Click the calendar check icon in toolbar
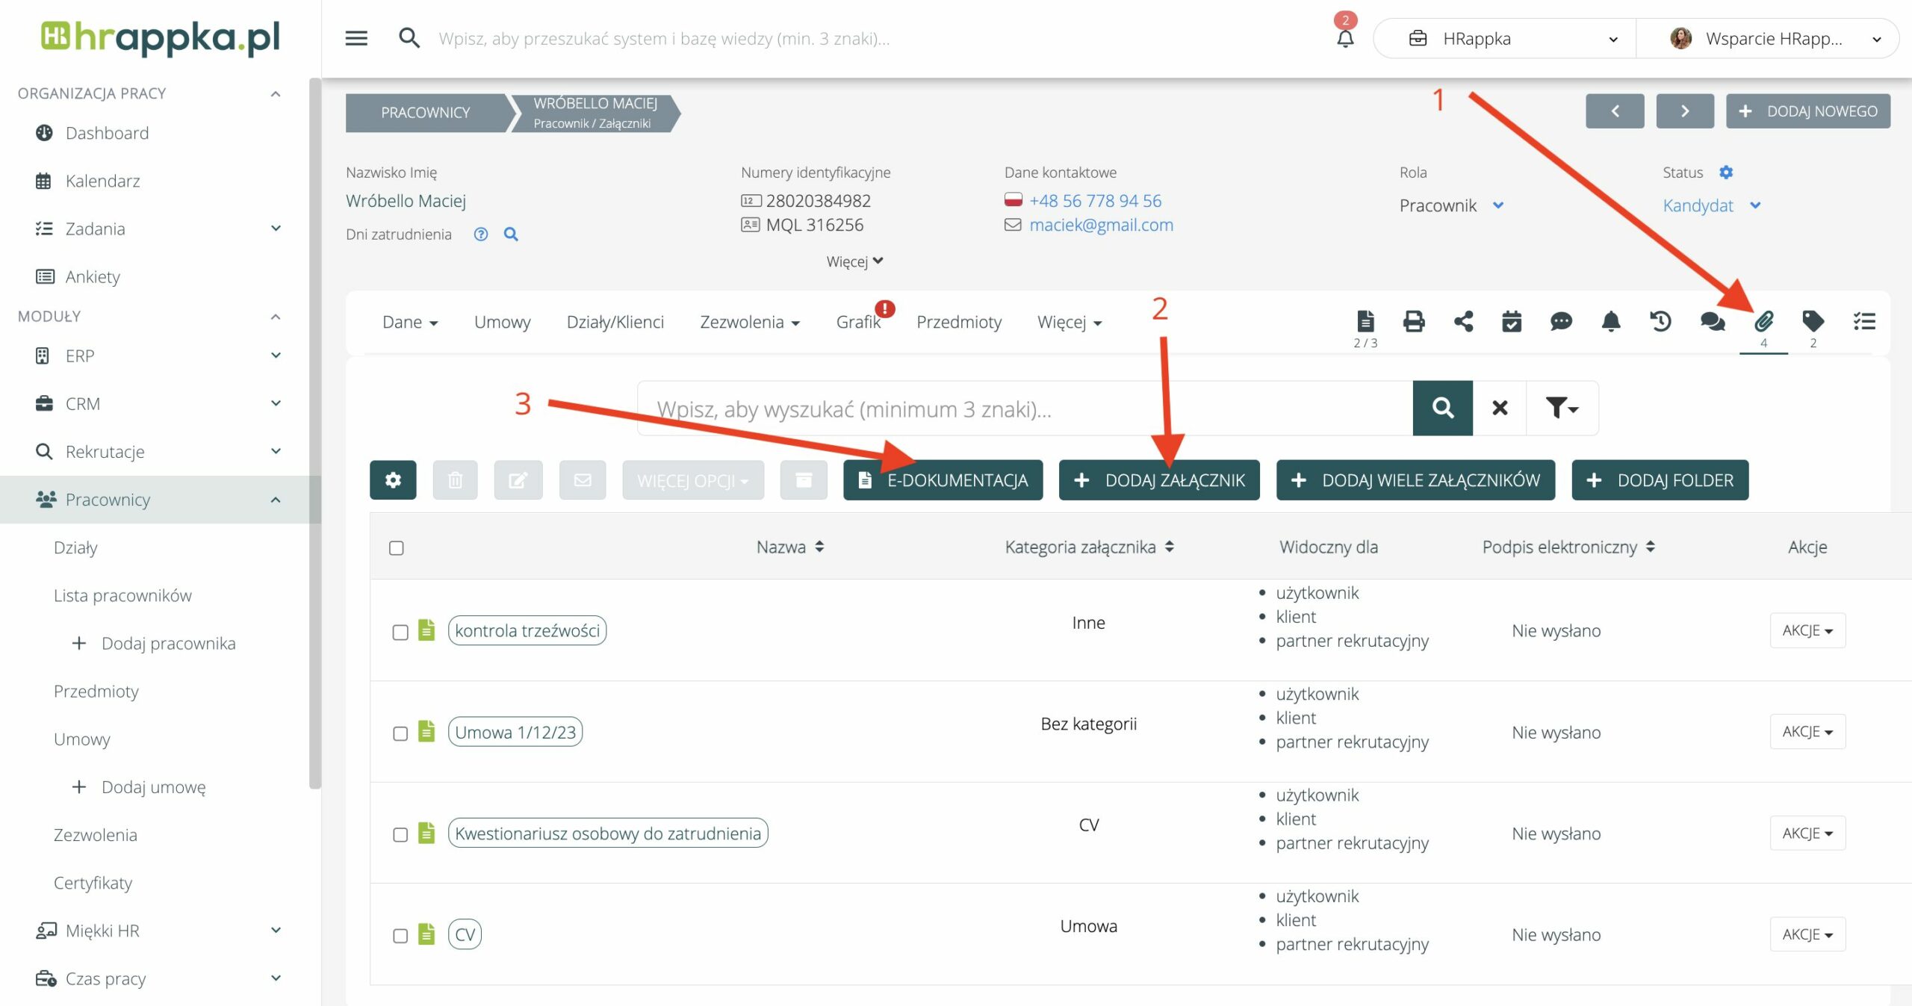This screenshot has width=1912, height=1006. [x=1512, y=322]
